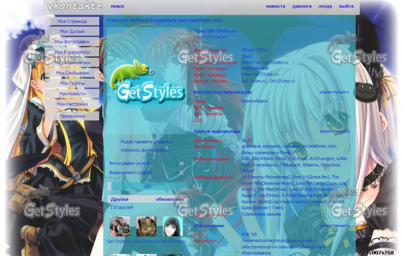
Task: Go to Мои Настройки
Action: (72, 104)
